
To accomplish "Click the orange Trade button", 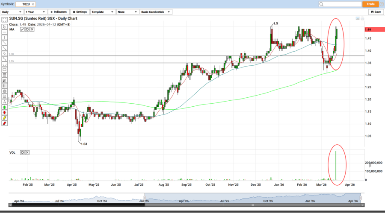I will [x=370, y=4].
